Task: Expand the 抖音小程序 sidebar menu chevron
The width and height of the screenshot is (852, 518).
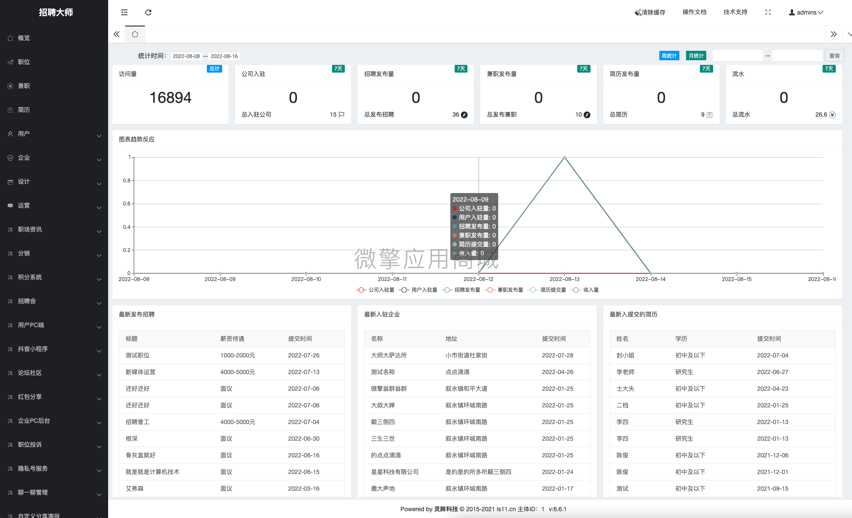Action: coord(99,351)
